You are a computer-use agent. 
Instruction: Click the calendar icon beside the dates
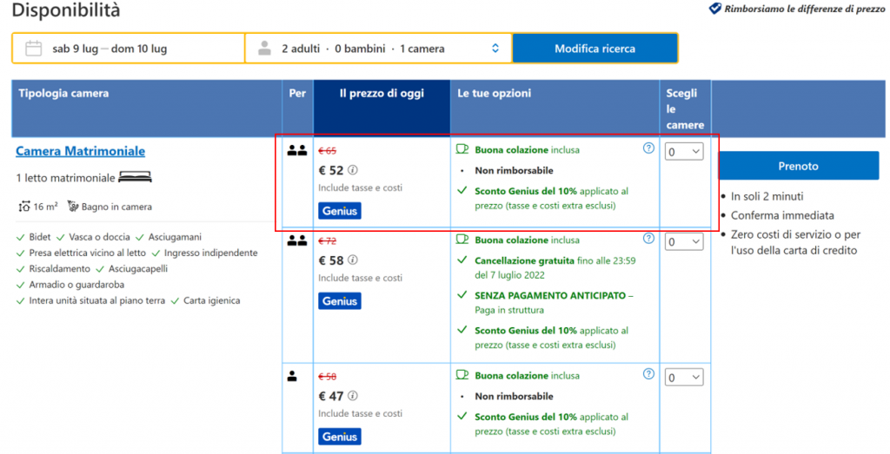point(34,49)
